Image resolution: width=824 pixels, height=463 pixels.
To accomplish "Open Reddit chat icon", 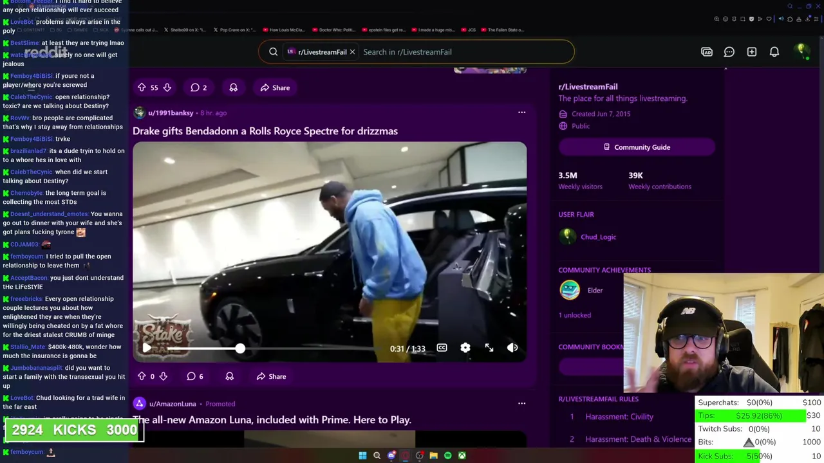I will pyautogui.click(x=729, y=52).
